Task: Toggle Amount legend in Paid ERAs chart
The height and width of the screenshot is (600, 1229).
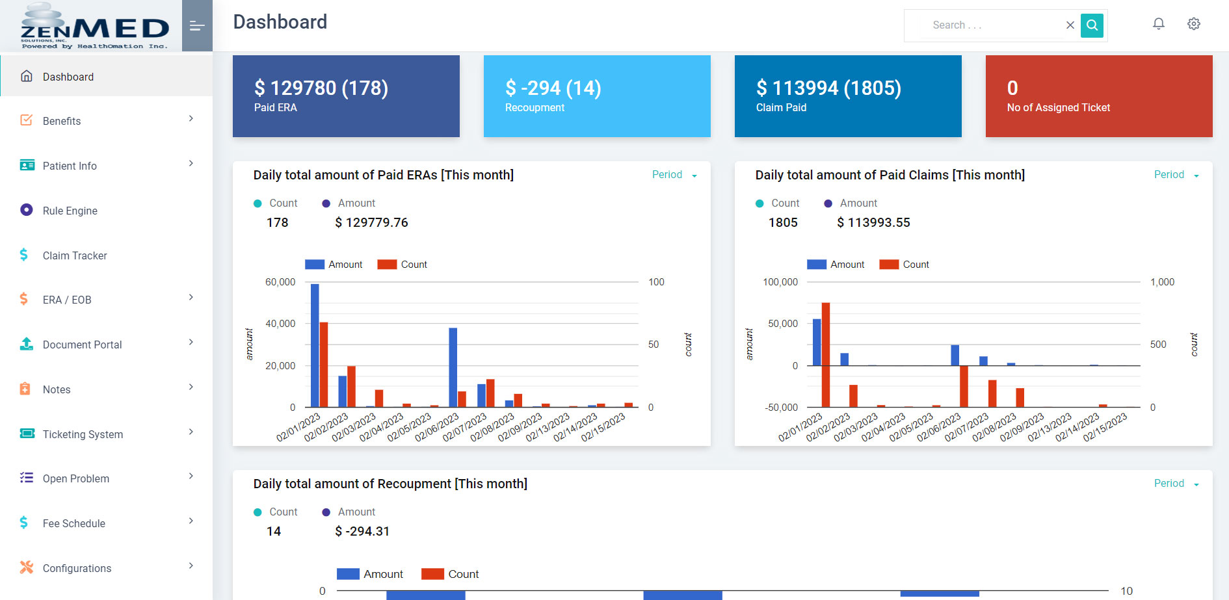Action: (x=334, y=265)
